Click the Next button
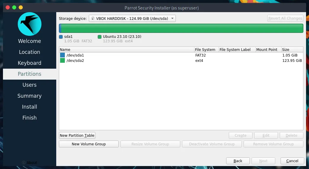Image resolution: width=309 pixels, height=169 pixels. 263,161
